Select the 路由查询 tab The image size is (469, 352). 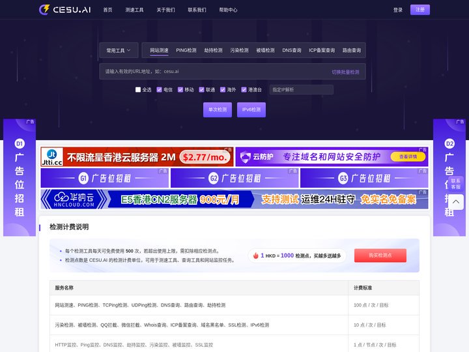[352, 50]
